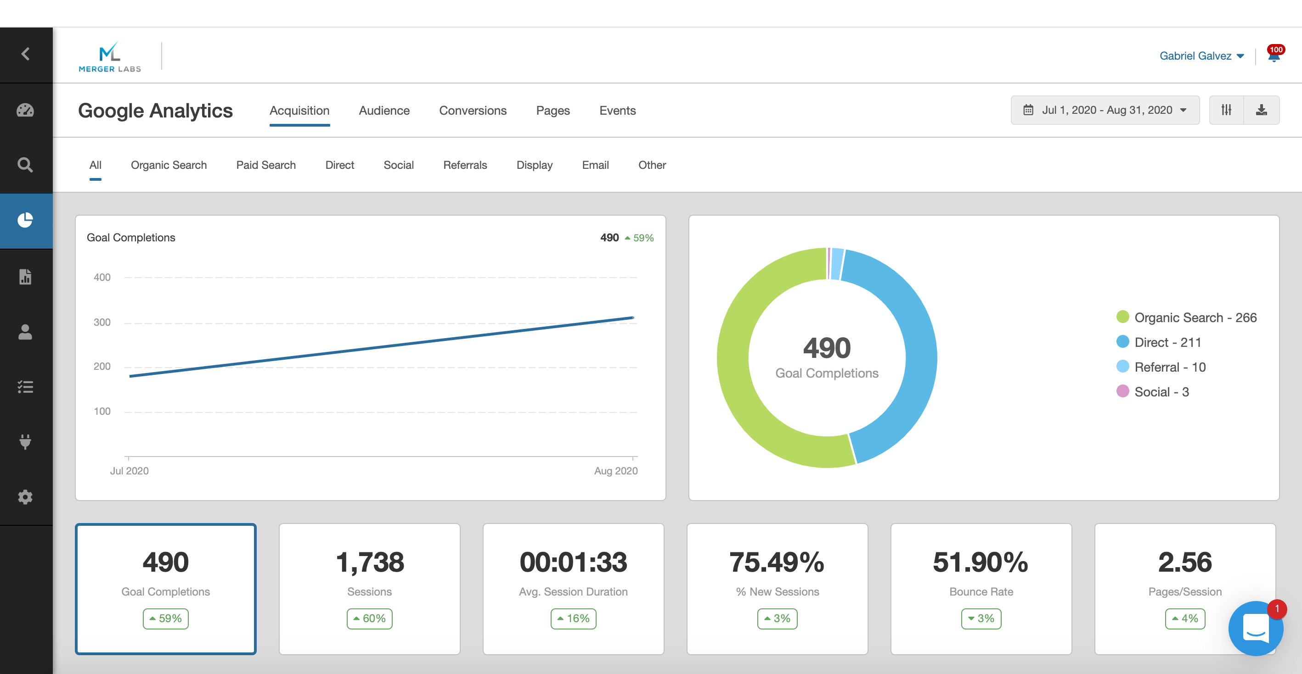Viewport: 1302px width, 674px height.
Task: Select the % New Sessions metric card
Action: click(778, 589)
